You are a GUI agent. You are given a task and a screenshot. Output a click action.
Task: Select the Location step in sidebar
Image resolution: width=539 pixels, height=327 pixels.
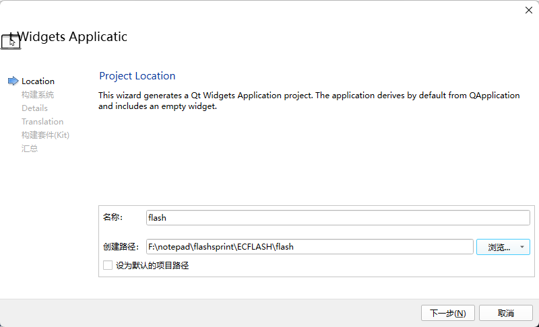[38, 81]
